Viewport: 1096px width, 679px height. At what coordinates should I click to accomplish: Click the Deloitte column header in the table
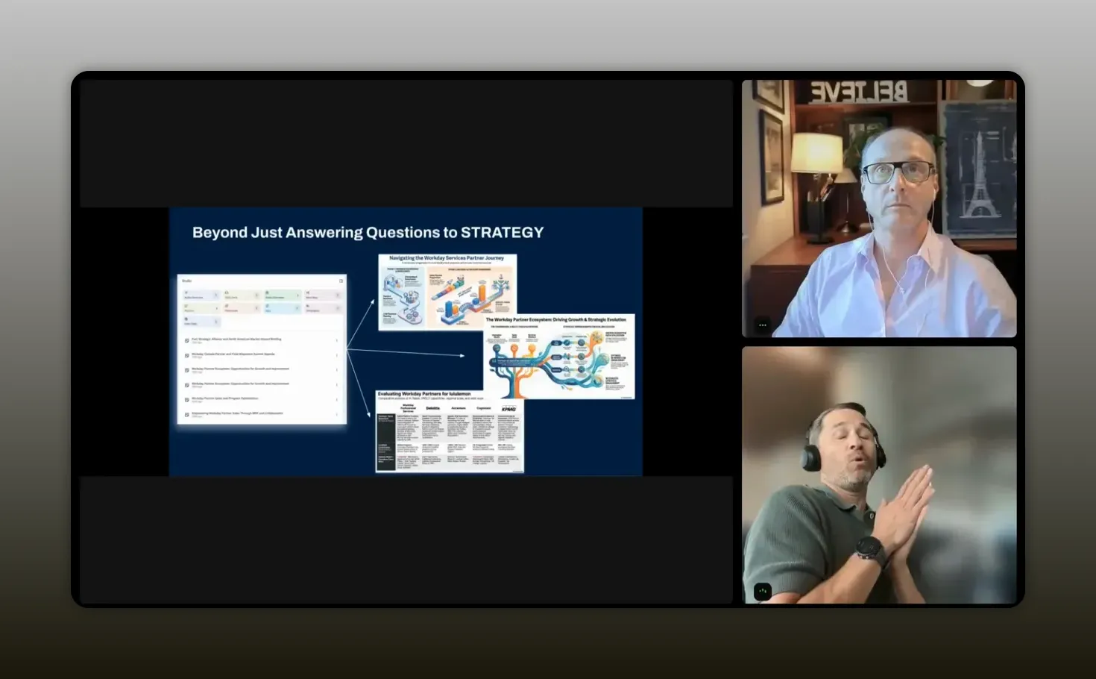tap(433, 408)
